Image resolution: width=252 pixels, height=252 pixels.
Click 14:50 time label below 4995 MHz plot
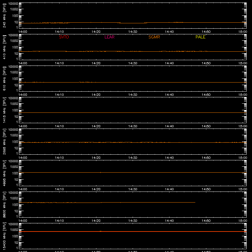(x=206, y=189)
